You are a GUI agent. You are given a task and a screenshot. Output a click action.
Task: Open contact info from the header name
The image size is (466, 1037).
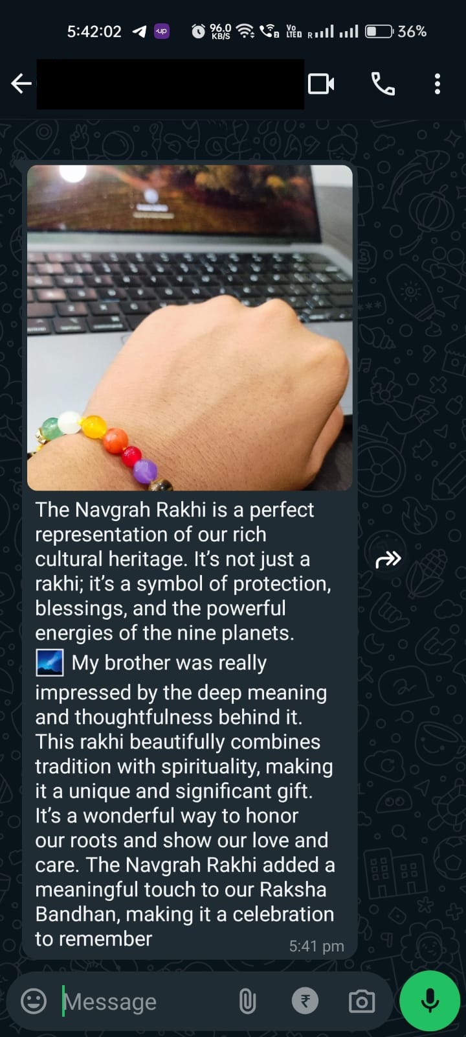[x=170, y=84]
